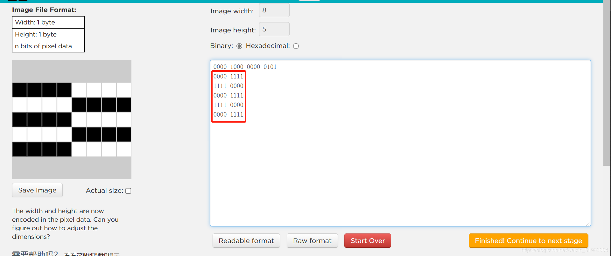This screenshot has width=611, height=256.
Task: Click the 'Actual size:' label
Action: point(104,191)
